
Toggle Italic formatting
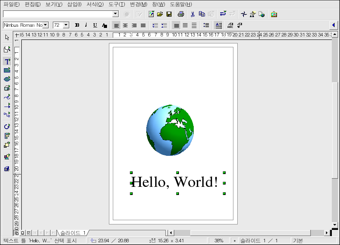[86, 25]
